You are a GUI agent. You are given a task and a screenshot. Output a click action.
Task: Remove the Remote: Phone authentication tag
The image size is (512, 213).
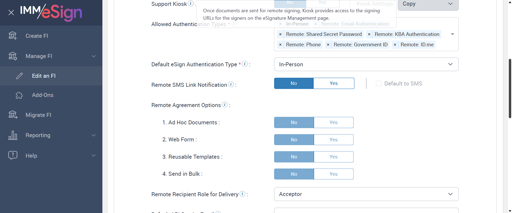(280, 45)
